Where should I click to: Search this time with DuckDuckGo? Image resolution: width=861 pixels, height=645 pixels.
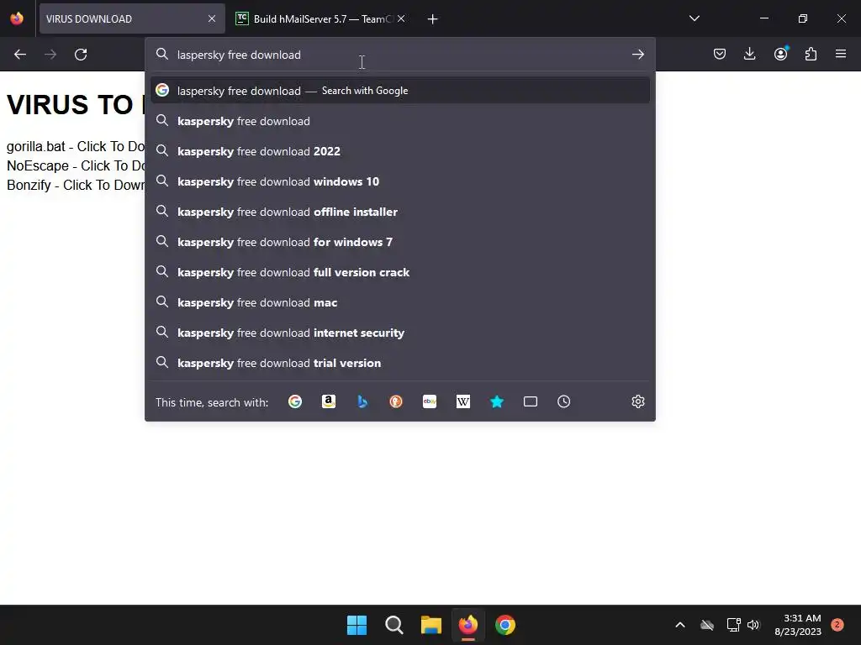tap(396, 401)
